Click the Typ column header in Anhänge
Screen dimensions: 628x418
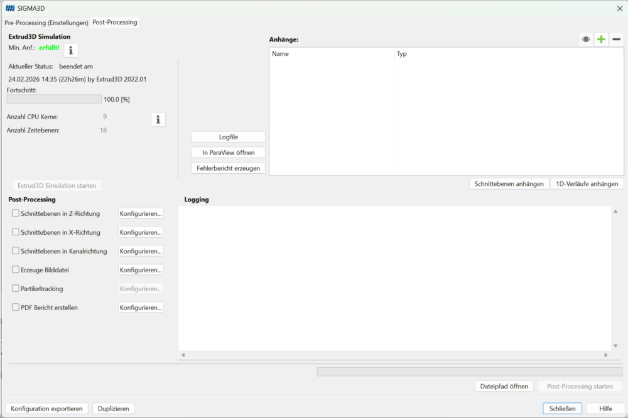(509, 53)
